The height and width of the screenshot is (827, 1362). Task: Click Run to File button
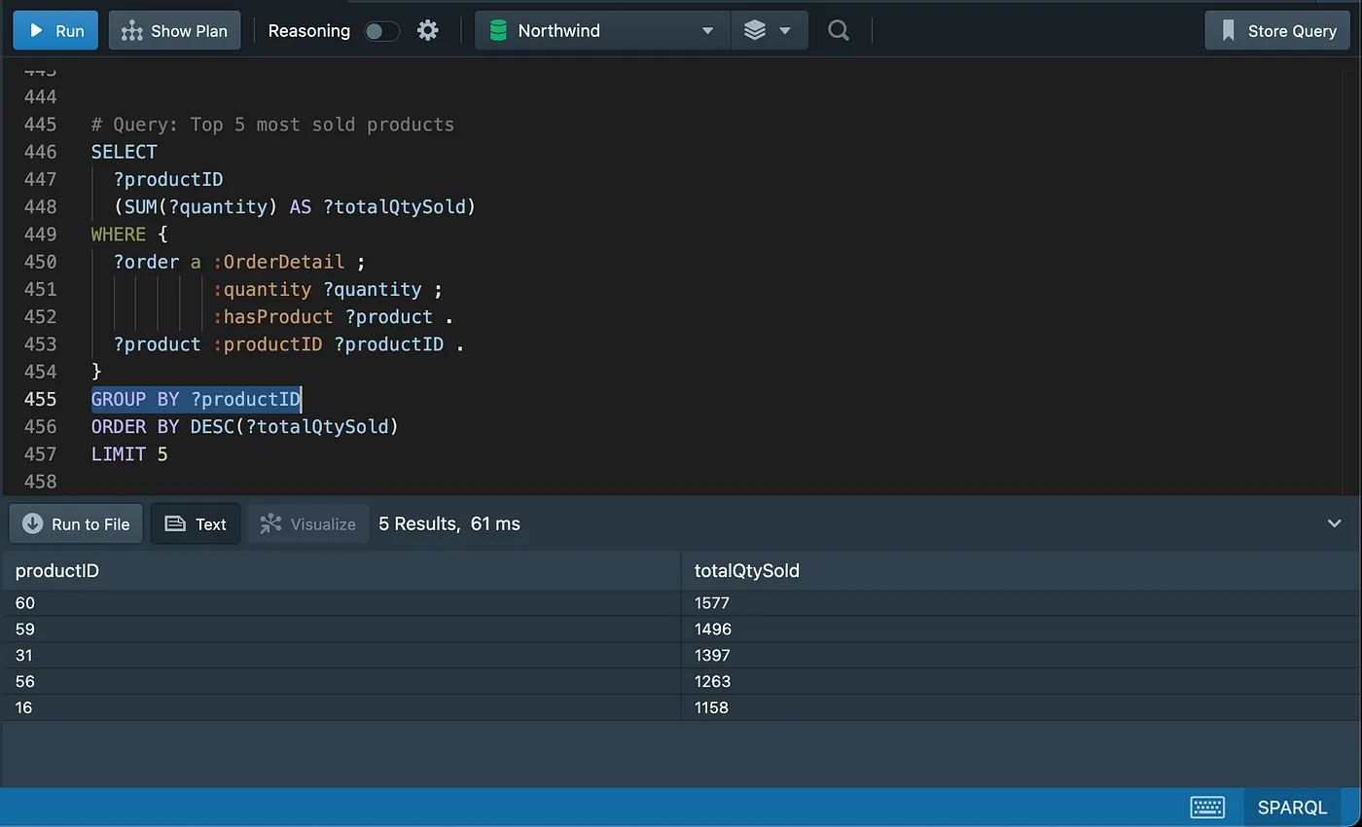(76, 523)
